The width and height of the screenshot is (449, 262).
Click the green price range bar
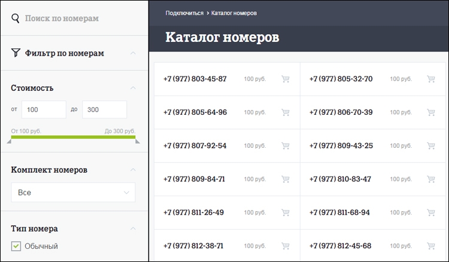tap(73, 138)
